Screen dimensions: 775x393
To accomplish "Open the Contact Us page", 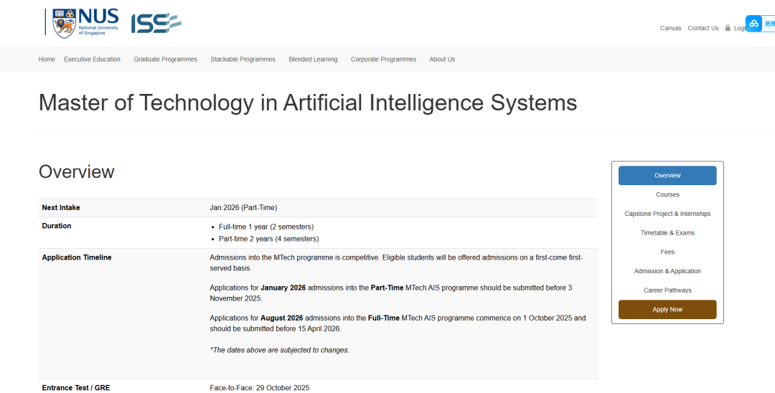I will (x=703, y=28).
